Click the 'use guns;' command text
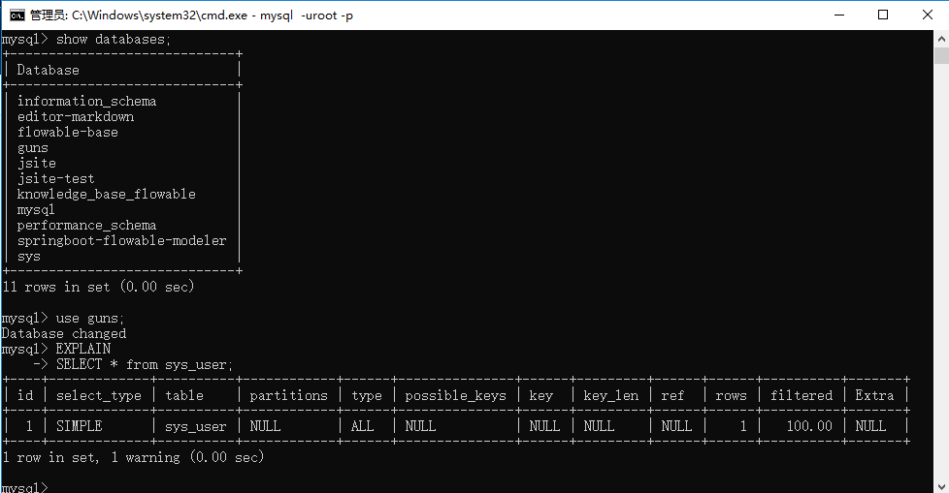The width and height of the screenshot is (949, 493). (x=90, y=319)
